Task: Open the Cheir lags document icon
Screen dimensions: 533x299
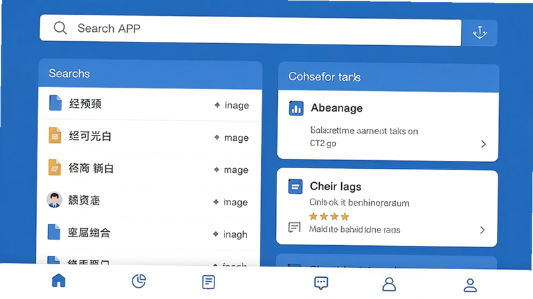Action: pos(295,187)
